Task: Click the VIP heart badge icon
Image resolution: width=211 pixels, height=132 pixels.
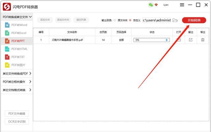Action: [156, 5]
